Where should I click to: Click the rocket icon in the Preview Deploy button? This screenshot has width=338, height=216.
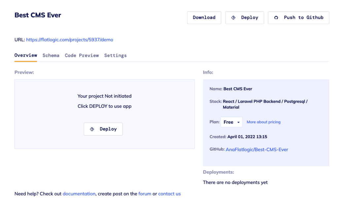coord(92,129)
